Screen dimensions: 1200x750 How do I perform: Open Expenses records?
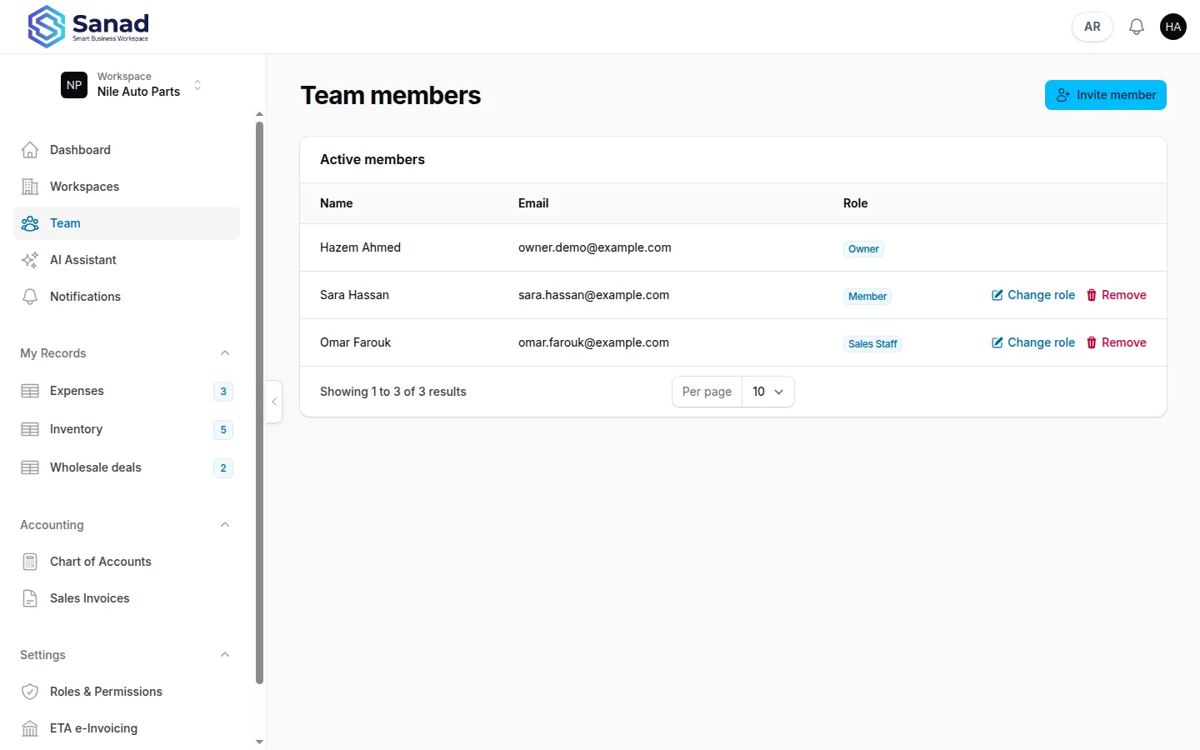click(x=127, y=391)
